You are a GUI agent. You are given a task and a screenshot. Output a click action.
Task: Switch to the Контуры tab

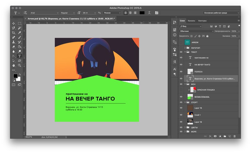pos(202,21)
